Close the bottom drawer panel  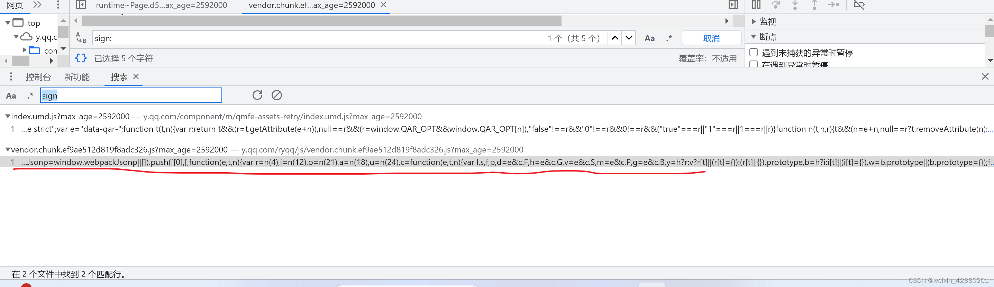[x=985, y=76]
